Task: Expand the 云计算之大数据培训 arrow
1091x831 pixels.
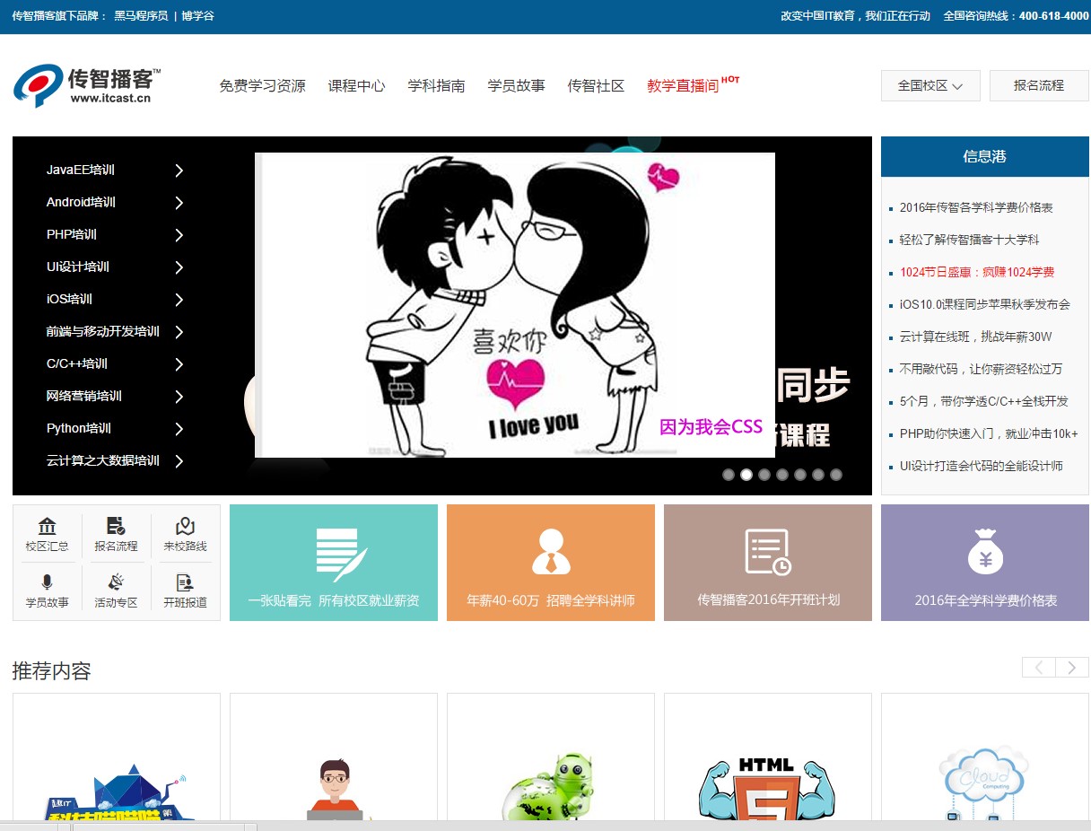Action: [x=179, y=461]
